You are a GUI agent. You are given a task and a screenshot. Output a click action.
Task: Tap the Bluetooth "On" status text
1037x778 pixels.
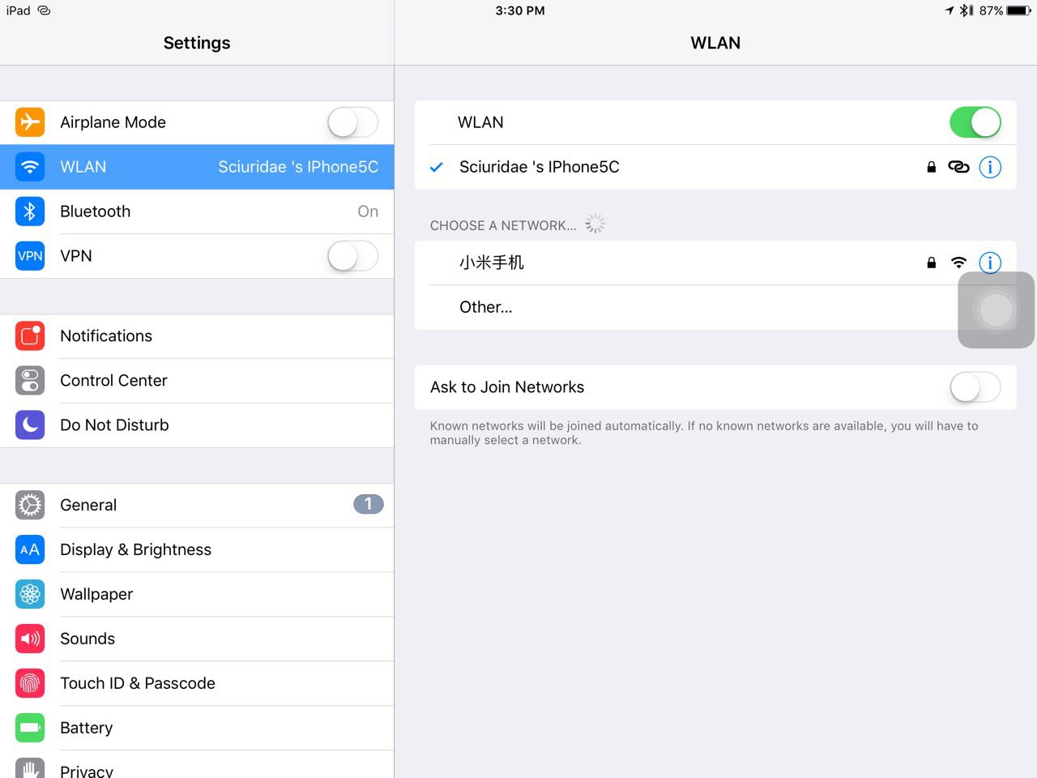click(x=368, y=212)
